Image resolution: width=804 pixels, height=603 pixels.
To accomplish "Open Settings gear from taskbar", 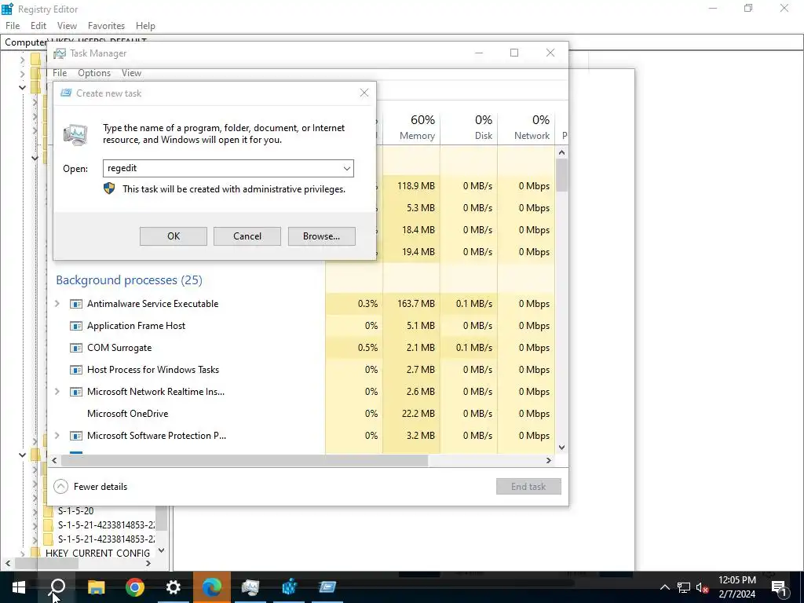I will 174,587.
